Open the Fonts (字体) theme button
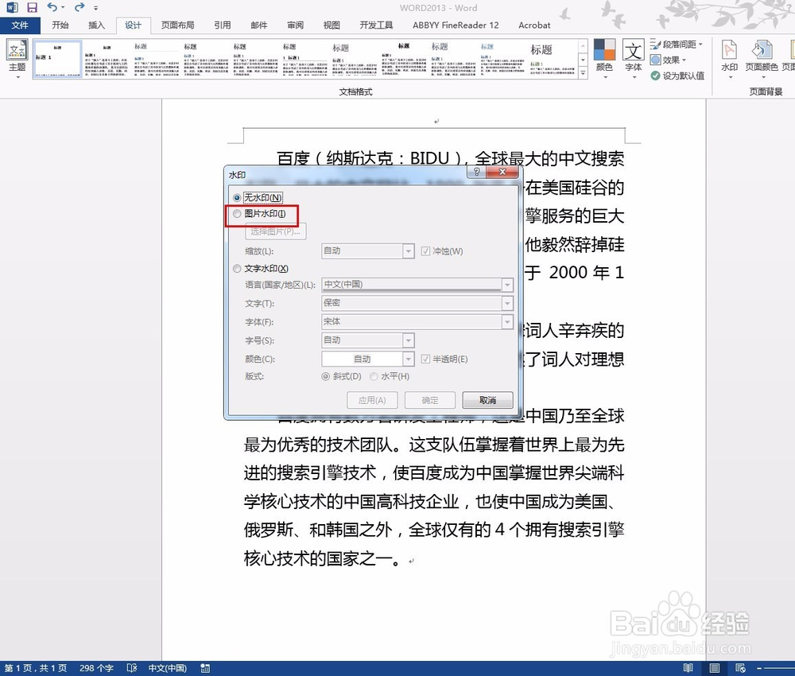The image size is (795, 676). tap(634, 59)
